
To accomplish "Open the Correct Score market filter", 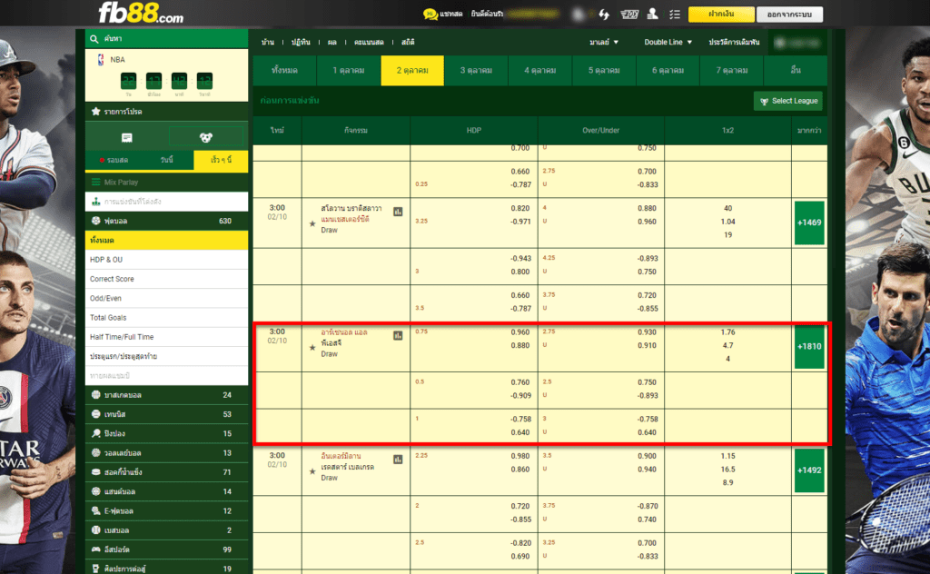I will [167, 279].
